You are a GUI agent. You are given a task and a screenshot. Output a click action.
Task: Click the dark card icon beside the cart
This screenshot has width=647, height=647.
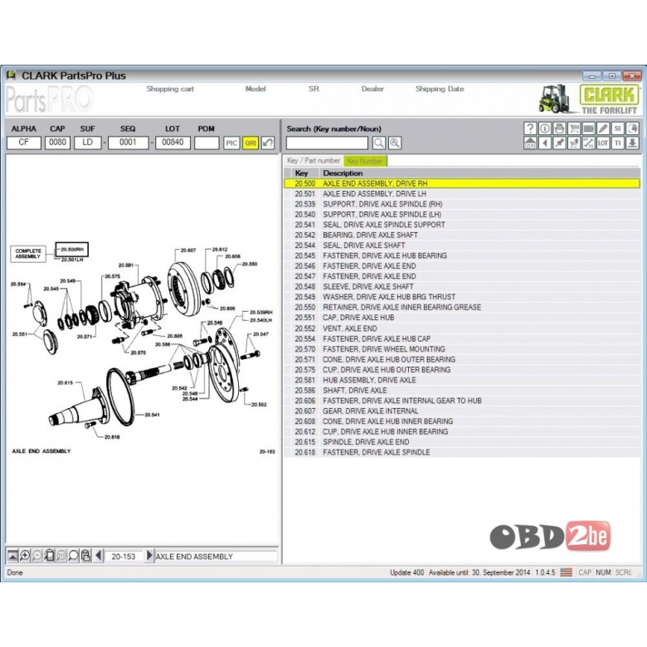tap(588, 129)
